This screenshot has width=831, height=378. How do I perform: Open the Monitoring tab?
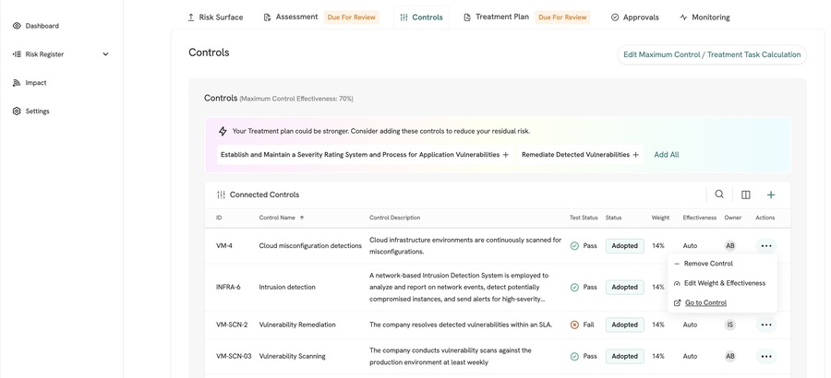click(x=705, y=18)
